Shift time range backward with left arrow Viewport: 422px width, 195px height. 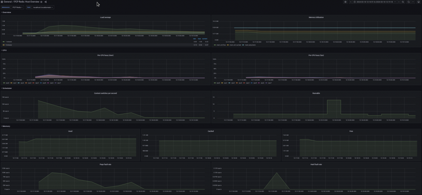click(x=351, y=2)
